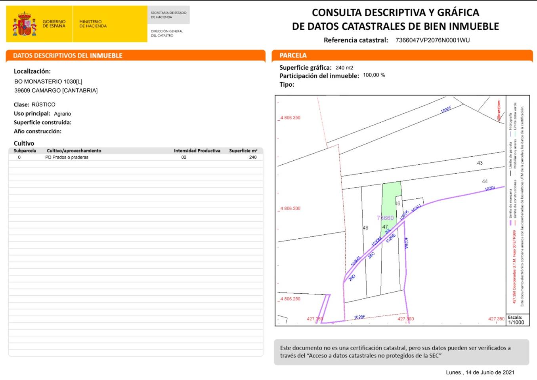Click the Spanish coat of arms logo
Image resolution: width=537 pixels, height=380 pixels.
point(25,24)
